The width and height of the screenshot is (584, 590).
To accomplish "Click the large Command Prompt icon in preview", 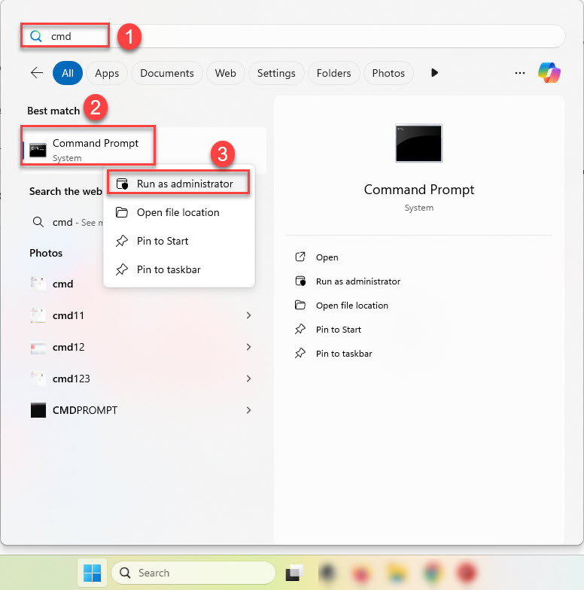I will (x=418, y=143).
